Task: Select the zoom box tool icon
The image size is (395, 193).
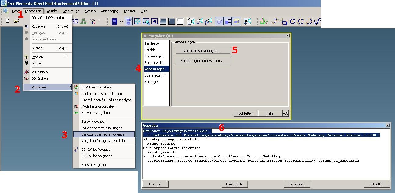Action: point(146,22)
